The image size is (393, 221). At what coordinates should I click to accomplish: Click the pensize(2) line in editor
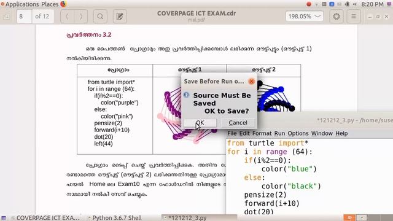pyautogui.click(x=265, y=195)
